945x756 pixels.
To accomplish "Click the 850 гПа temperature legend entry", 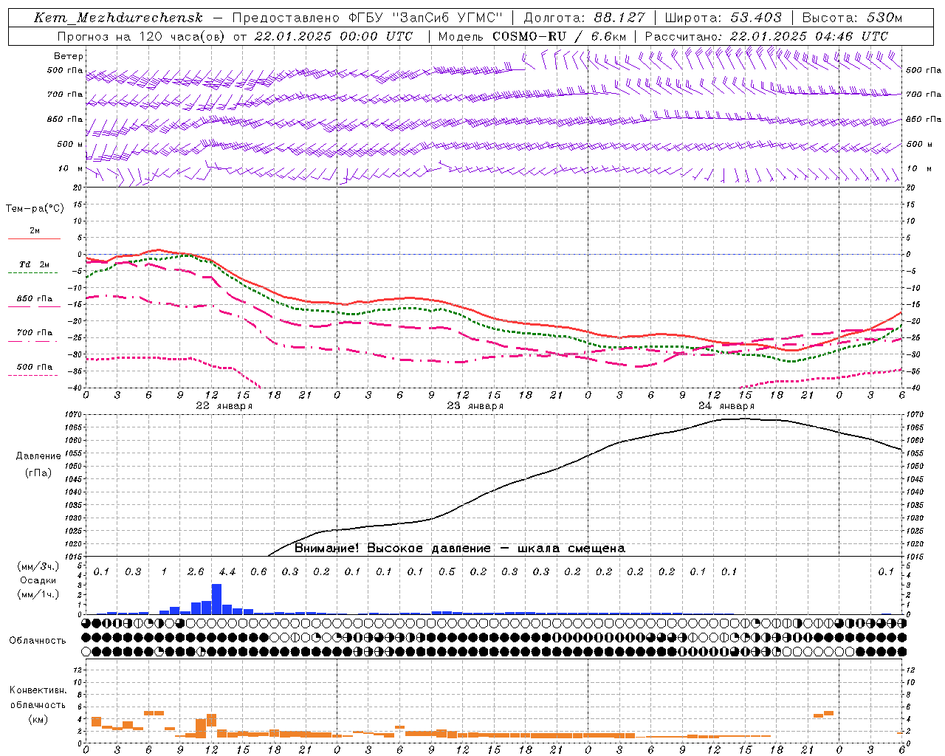I will [35, 299].
